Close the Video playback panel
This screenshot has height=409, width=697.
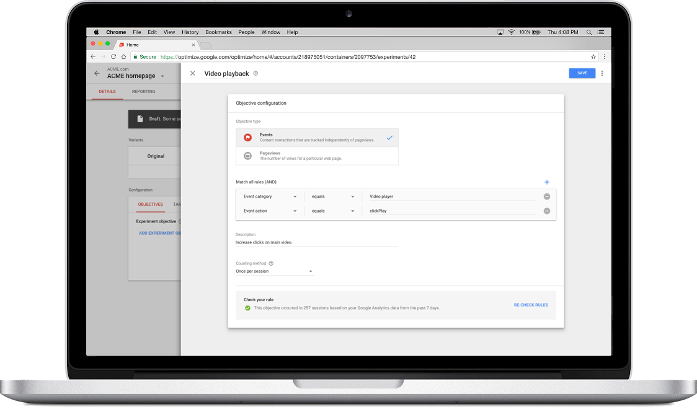pos(192,73)
